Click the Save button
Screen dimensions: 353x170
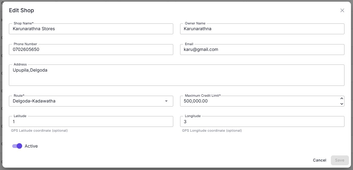pyautogui.click(x=339, y=160)
